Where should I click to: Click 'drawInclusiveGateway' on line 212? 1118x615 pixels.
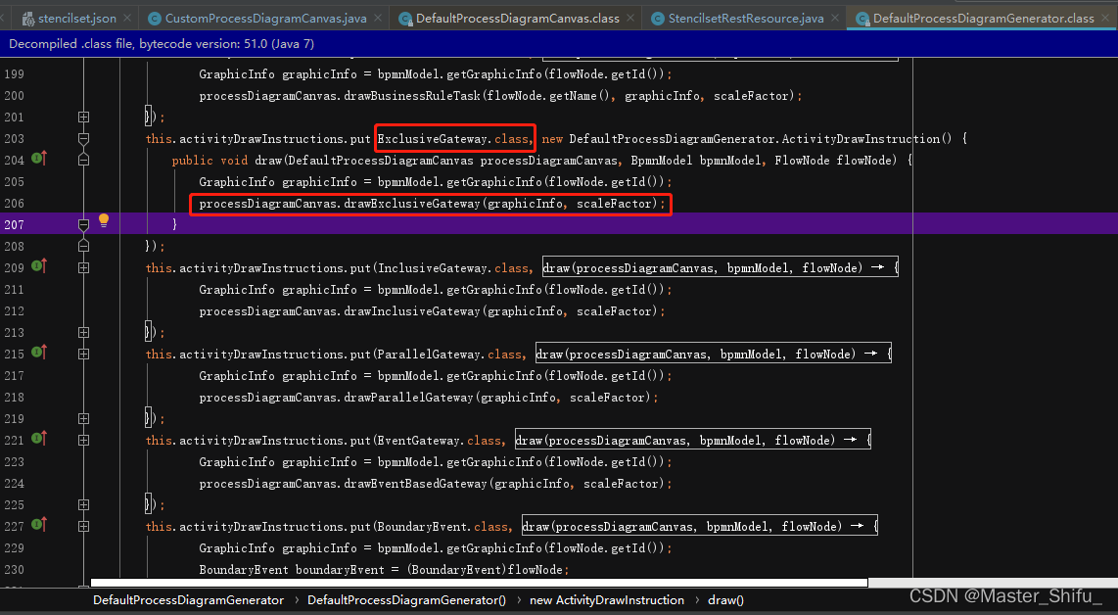[412, 311]
